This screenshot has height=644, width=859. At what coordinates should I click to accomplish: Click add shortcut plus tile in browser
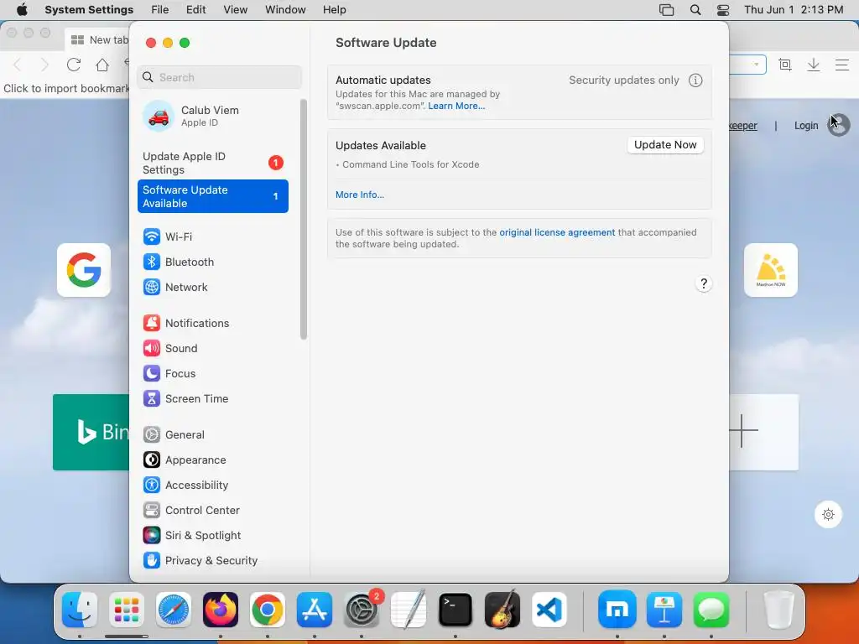pos(763,432)
